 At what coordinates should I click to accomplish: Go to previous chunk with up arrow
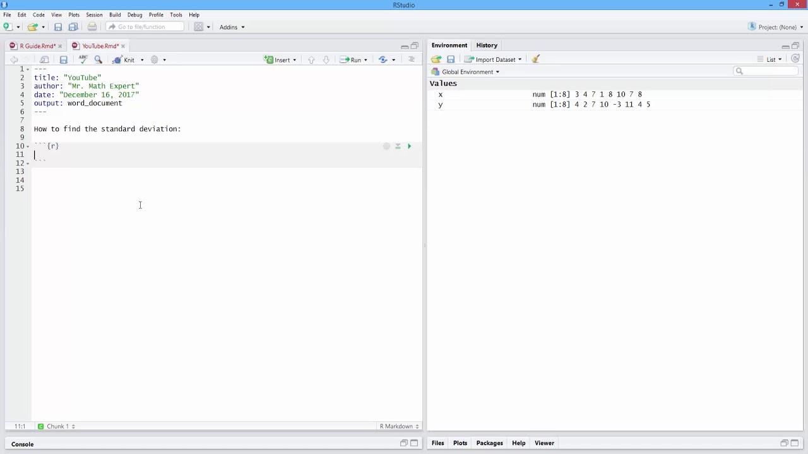[x=311, y=60]
